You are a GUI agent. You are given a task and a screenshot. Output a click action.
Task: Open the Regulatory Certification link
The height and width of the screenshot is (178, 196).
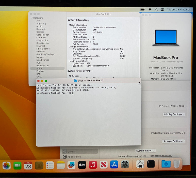[161, 156]
